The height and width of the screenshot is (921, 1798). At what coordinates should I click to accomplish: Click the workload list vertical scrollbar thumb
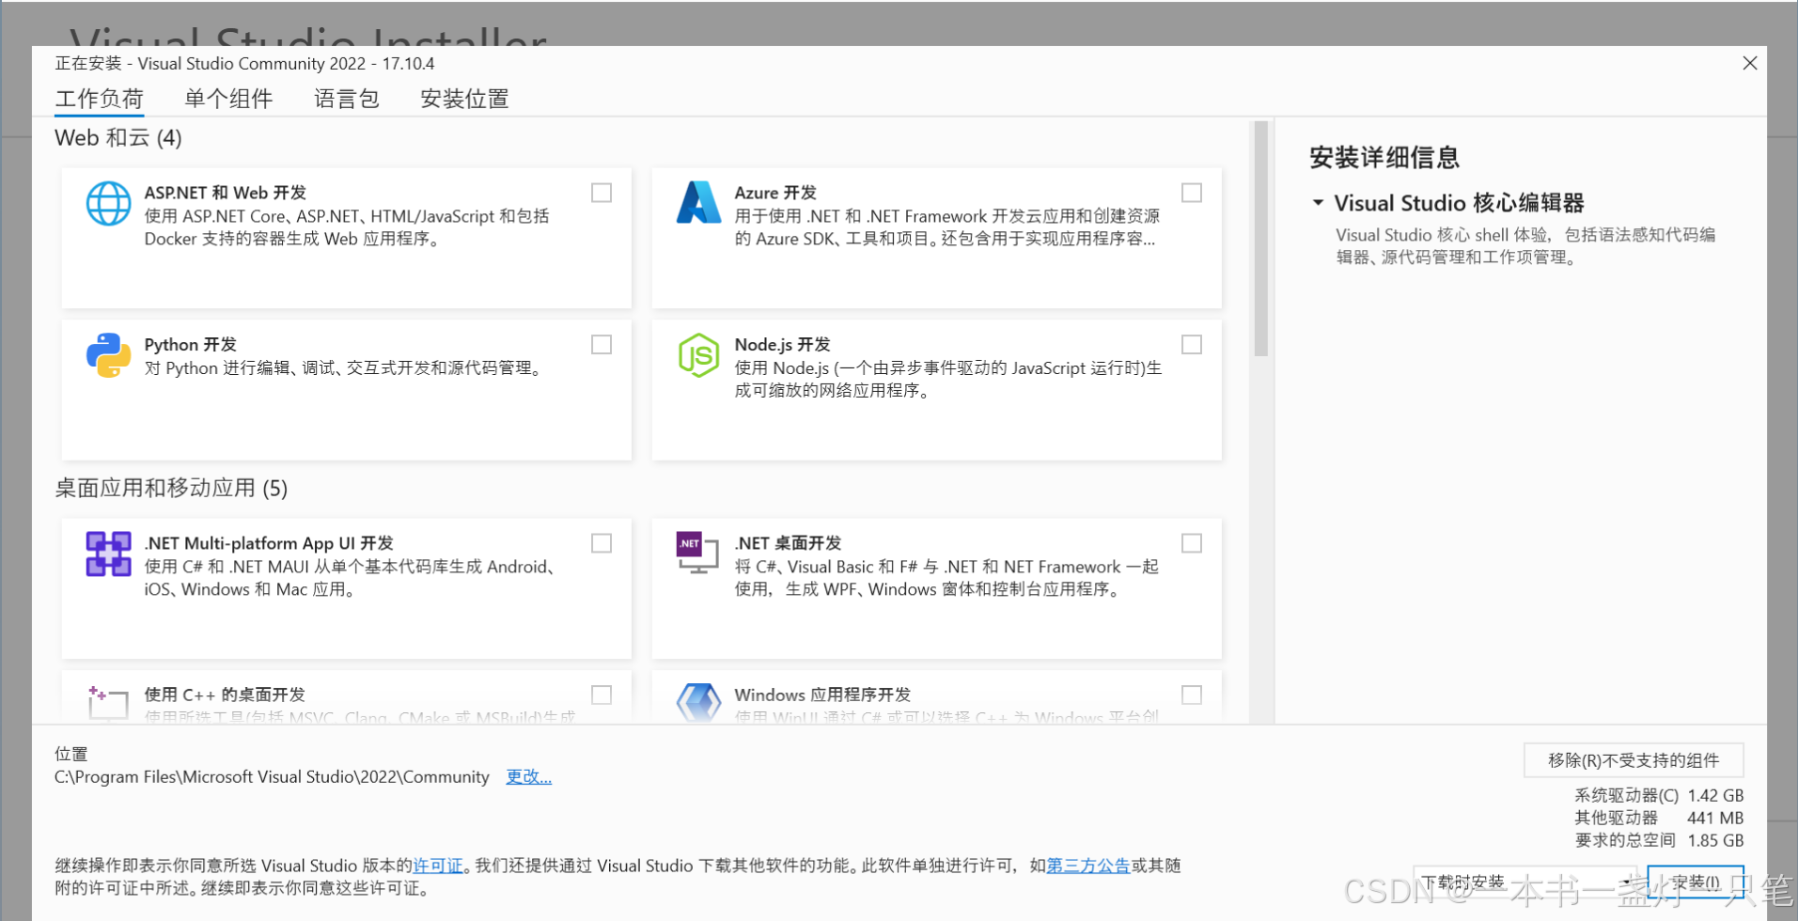[1261, 239]
